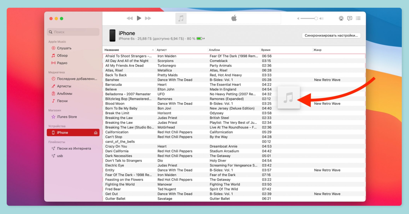Select song Feasting on the Flowers
This screenshot has height=214, width=409.
click(124, 180)
